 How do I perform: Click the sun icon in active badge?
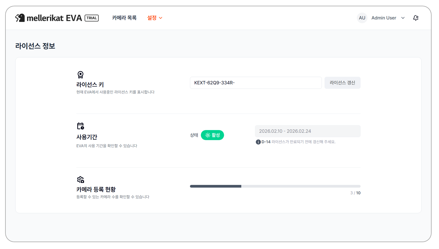pyautogui.click(x=208, y=135)
